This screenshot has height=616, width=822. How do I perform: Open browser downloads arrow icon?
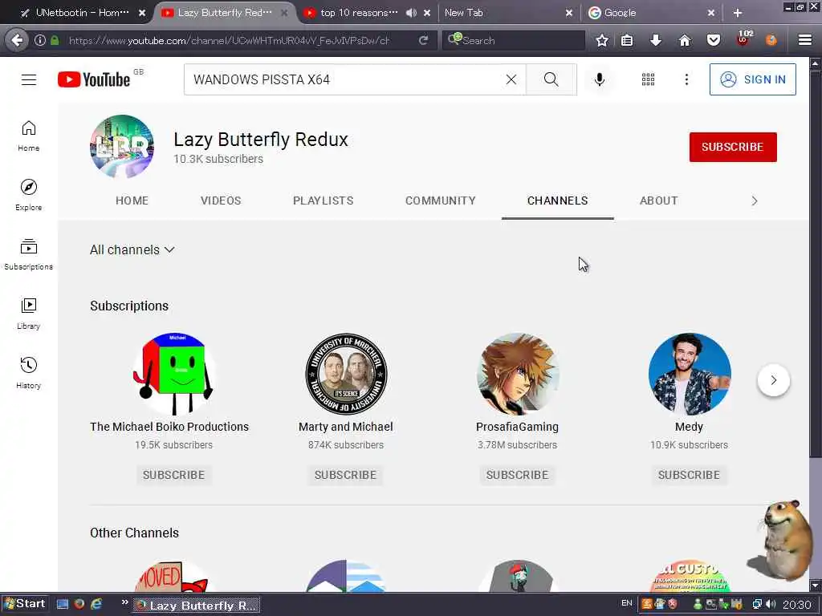(656, 40)
